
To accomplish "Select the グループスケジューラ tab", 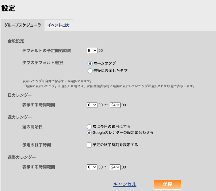I will [x=23, y=25].
